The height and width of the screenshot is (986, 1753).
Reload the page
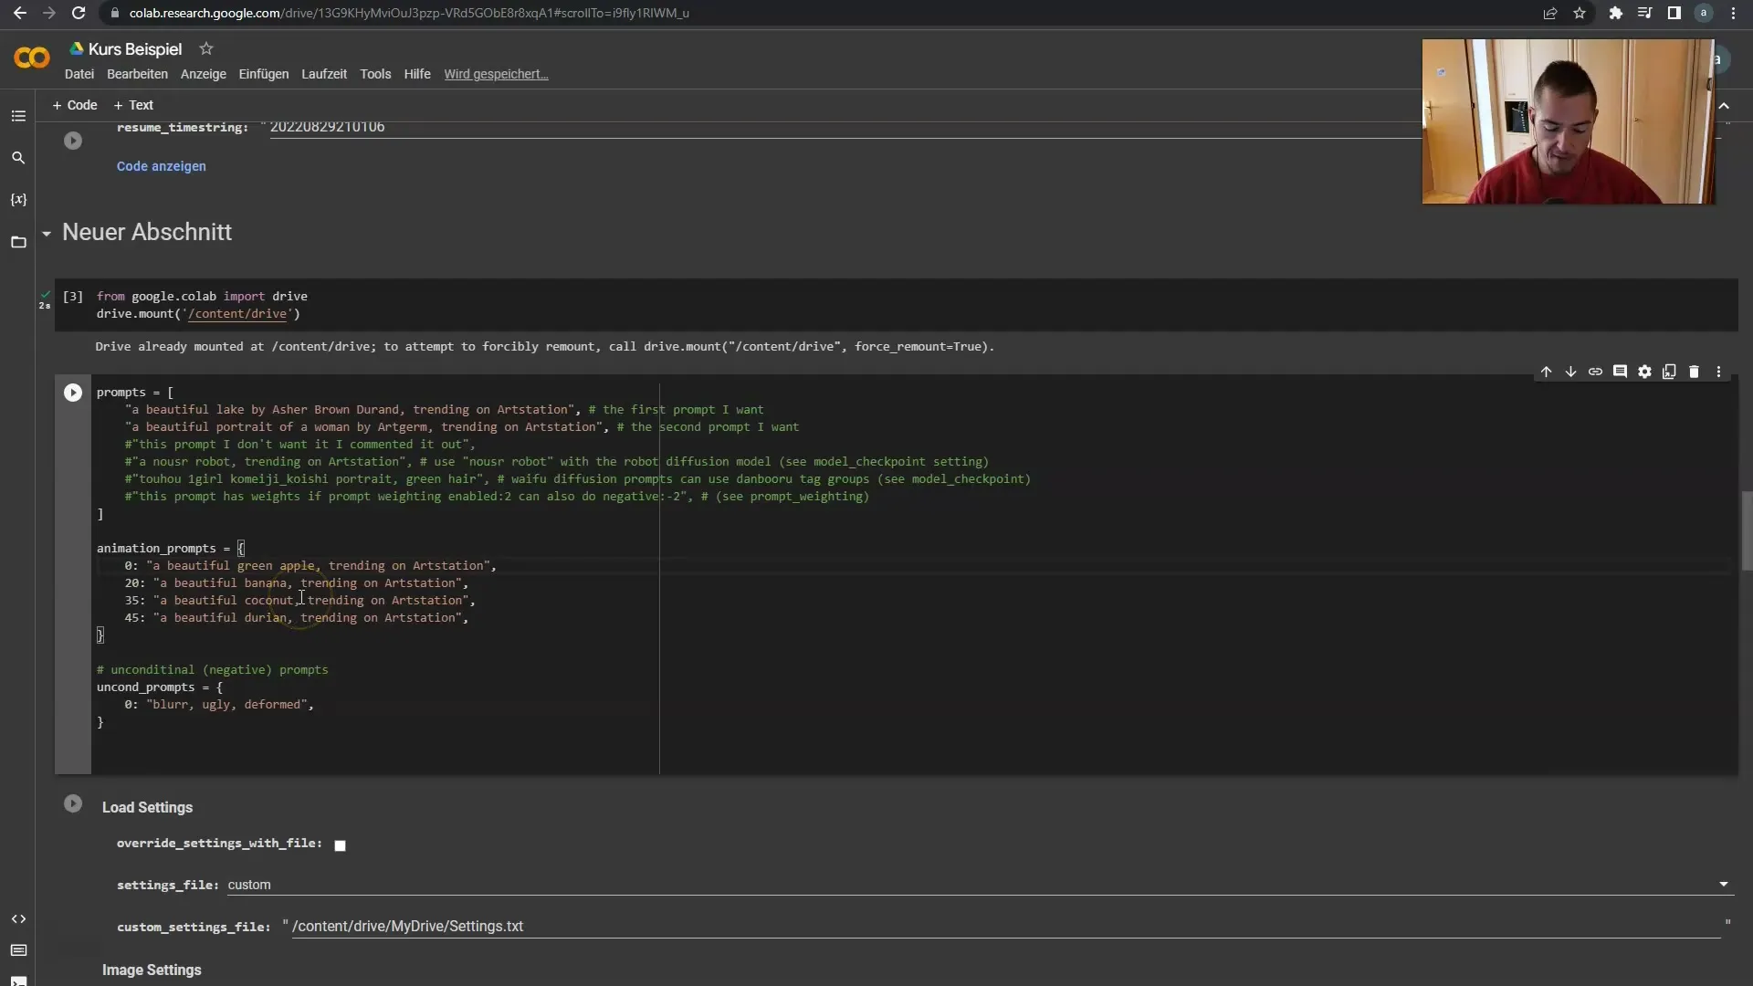coord(79,13)
